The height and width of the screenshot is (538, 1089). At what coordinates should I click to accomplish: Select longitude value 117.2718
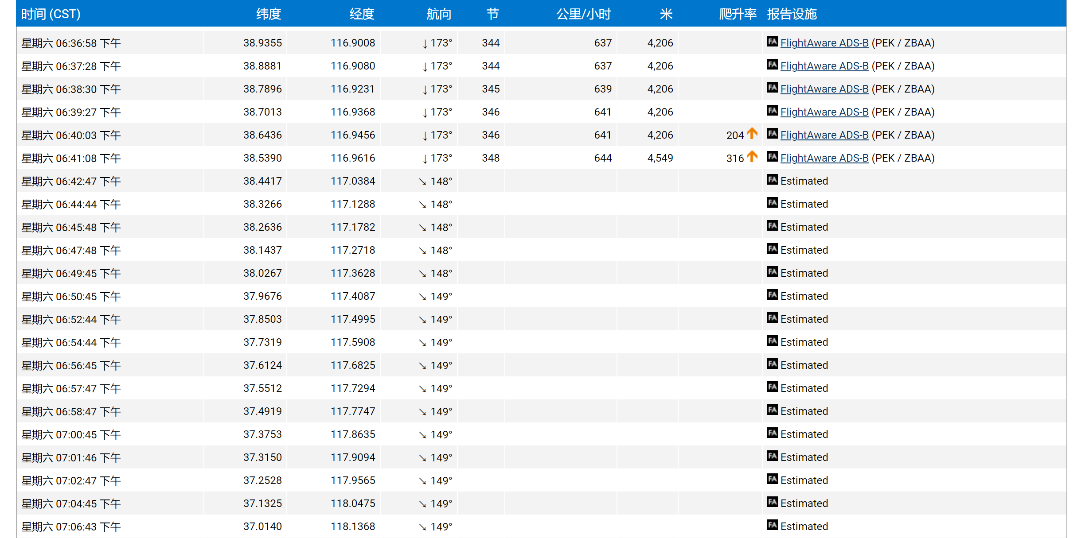tap(353, 250)
